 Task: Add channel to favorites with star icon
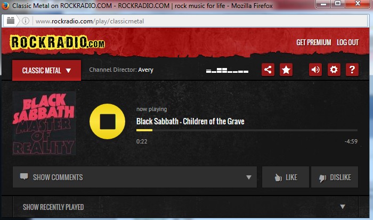[x=286, y=70]
